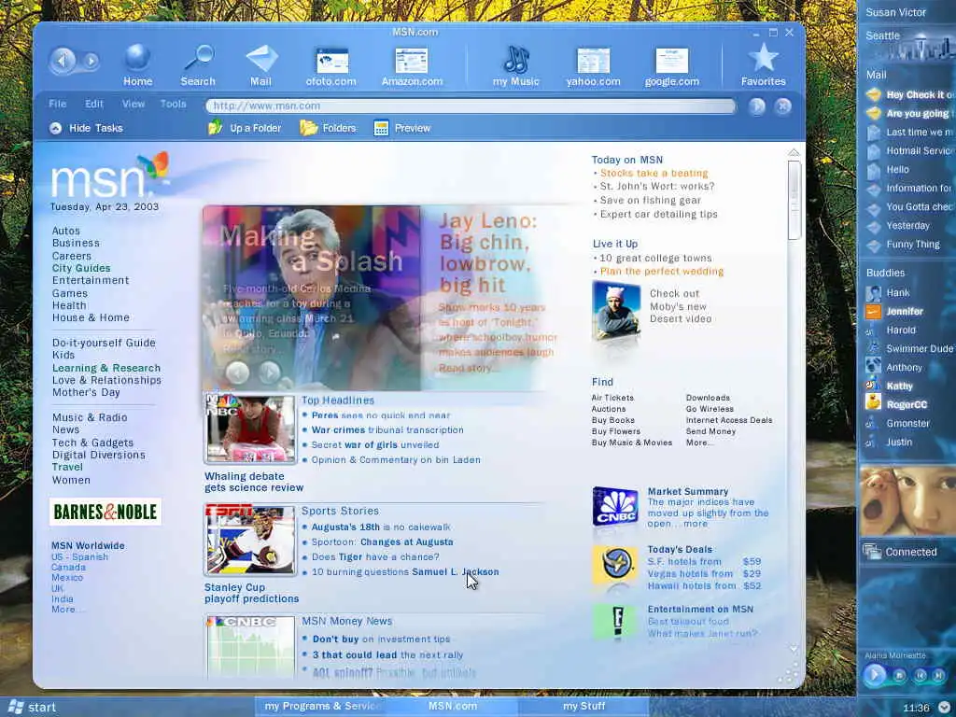This screenshot has height=717, width=956.
Task: Open the Funny Thing mail message
Action: point(903,245)
